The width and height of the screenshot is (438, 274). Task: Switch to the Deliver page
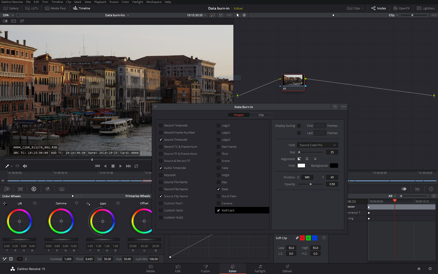[x=287, y=269]
